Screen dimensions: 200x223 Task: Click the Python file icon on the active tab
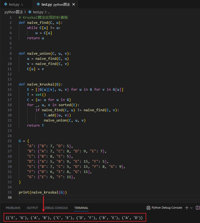pyautogui.click(x=38, y=4)
